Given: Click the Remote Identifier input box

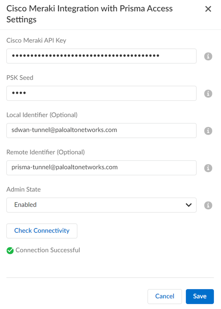Looking at the screenshot, I should pos(101,168).
